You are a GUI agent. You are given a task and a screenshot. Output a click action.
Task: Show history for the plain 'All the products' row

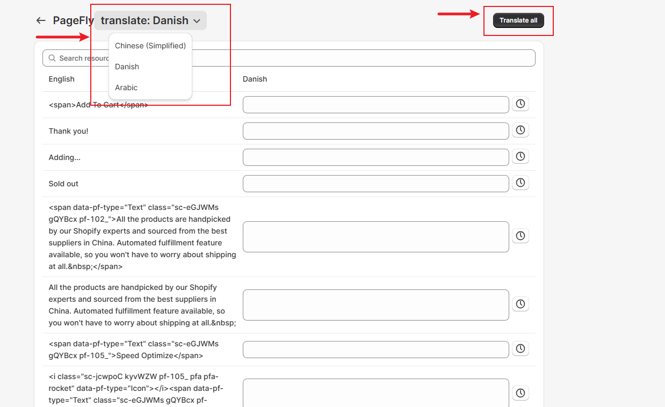click(521, 304)
